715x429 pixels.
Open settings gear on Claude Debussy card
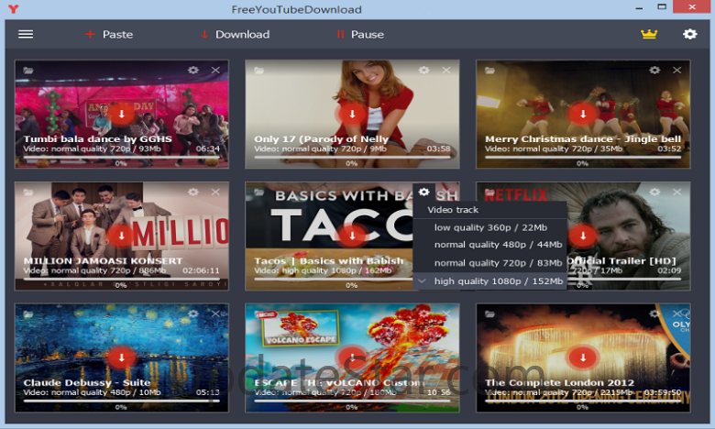(193, 313)
